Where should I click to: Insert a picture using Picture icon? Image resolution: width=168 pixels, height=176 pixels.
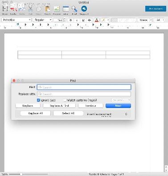click(x=57, y=9)
